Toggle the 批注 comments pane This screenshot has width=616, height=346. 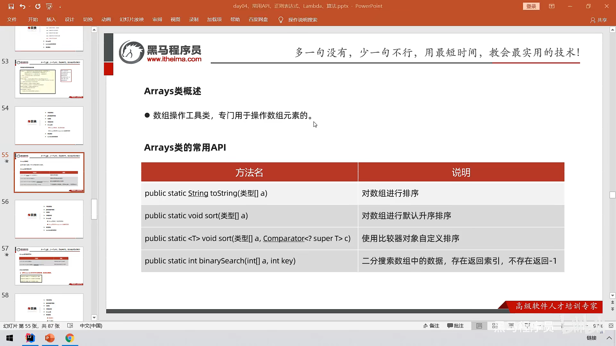pos(455,325)
